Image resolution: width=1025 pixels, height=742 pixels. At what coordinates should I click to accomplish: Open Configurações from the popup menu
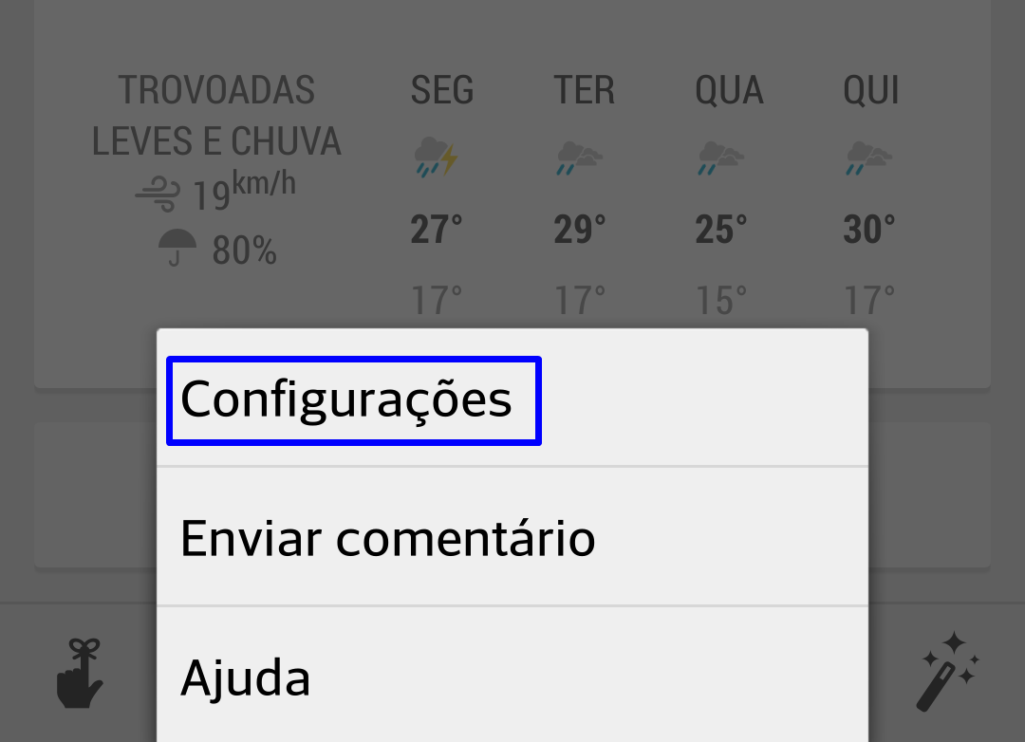512,399
